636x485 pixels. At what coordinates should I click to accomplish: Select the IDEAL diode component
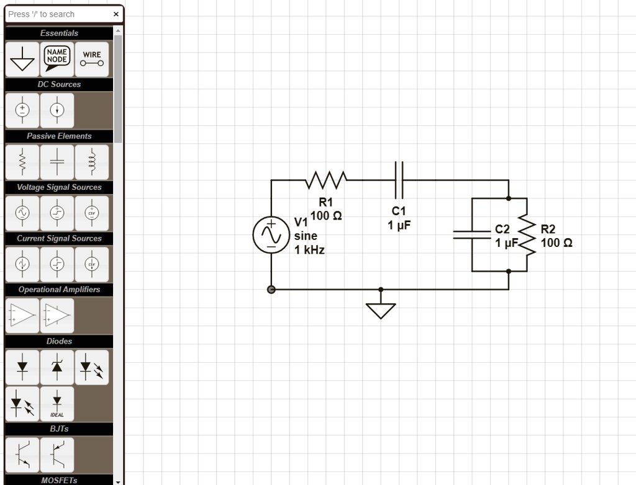(57, 404)
